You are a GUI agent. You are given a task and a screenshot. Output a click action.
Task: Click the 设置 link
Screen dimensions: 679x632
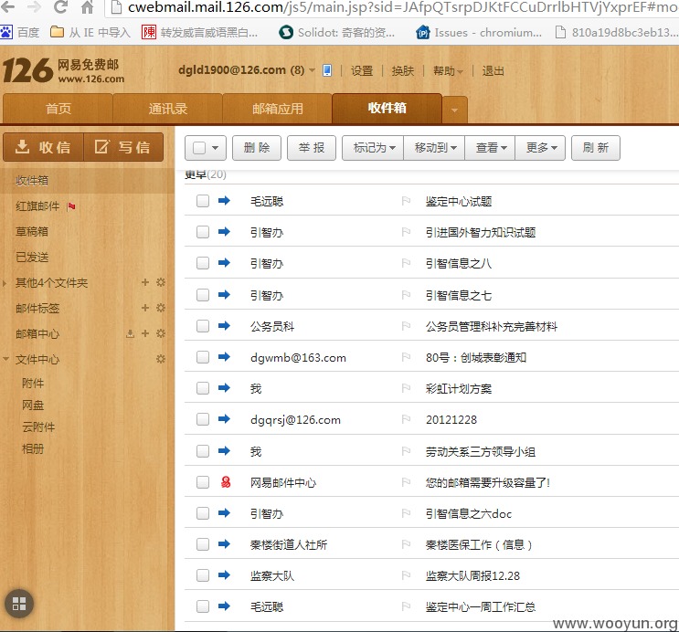pos(362,70)
